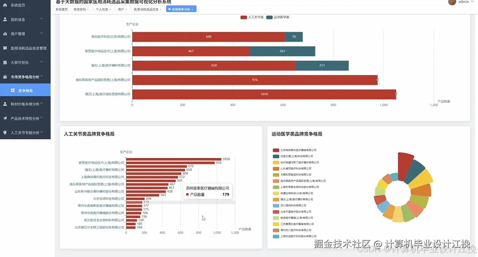This screenshot has width=478, height=257.
Task: Click the 人工关节专题分析 location-pin icon
Action: 5,132
